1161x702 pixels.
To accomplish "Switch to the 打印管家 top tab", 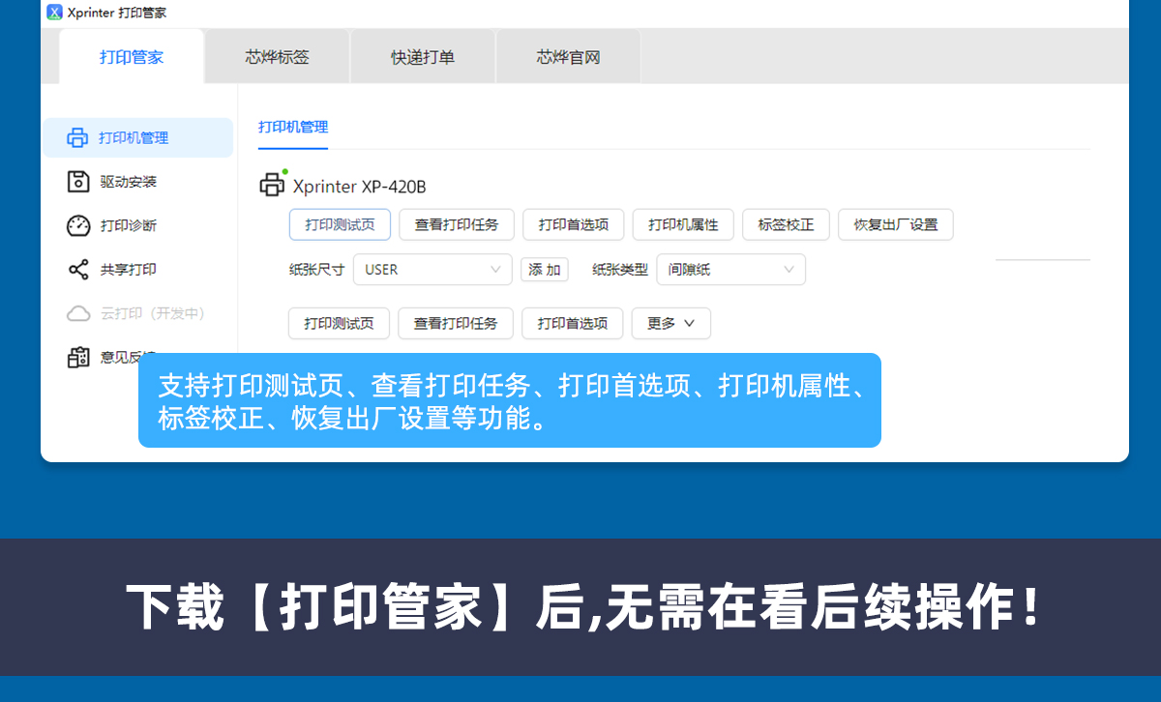I will click(x=132, y=57).
